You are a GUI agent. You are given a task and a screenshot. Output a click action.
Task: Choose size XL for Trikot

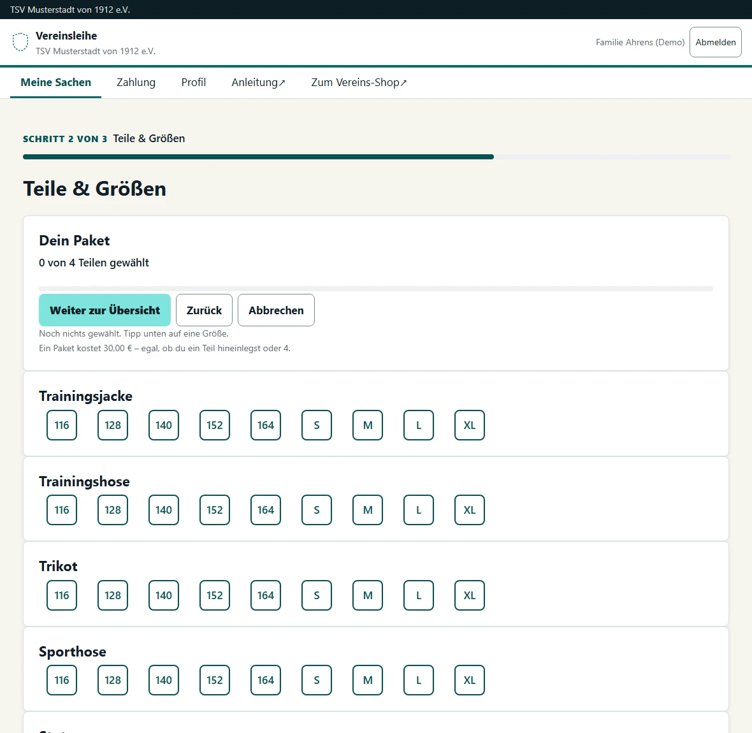click(470, 595)
